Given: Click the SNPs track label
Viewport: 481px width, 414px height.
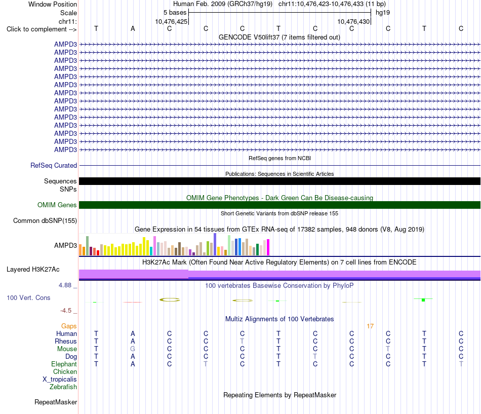Looking at the screenshot, I should click(x=68, y=189).
